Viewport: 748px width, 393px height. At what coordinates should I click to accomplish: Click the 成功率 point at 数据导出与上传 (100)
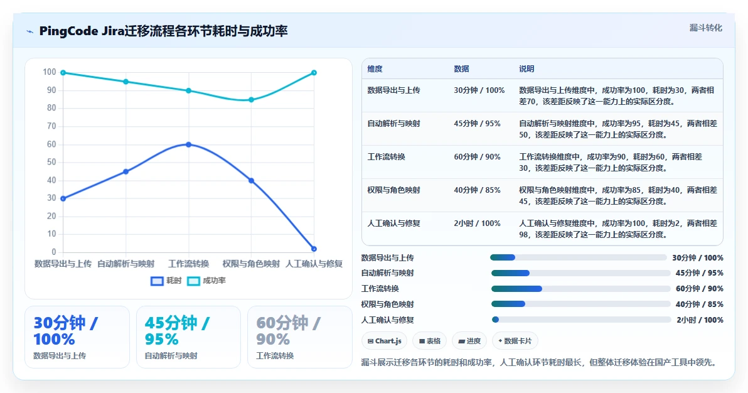pyautogui.click(x=63, y=73)
